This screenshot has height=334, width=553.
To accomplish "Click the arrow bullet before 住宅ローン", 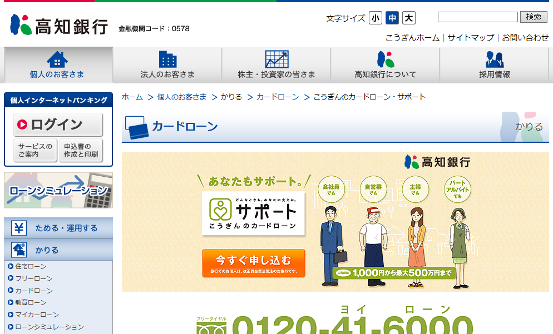I will tap(11, 266).
